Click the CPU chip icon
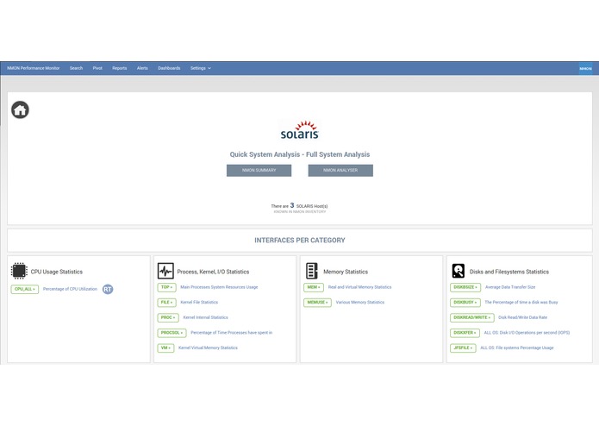This screenshot has width=599, height=426. pyautogui.click(x=19, y=271)
